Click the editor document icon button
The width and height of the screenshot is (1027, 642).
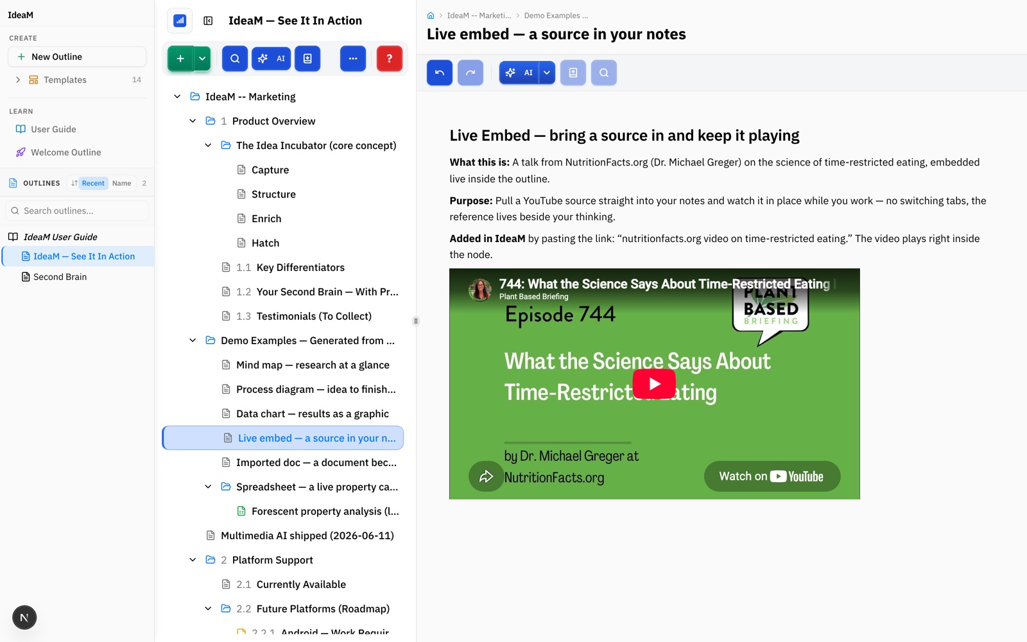point(573,73)
